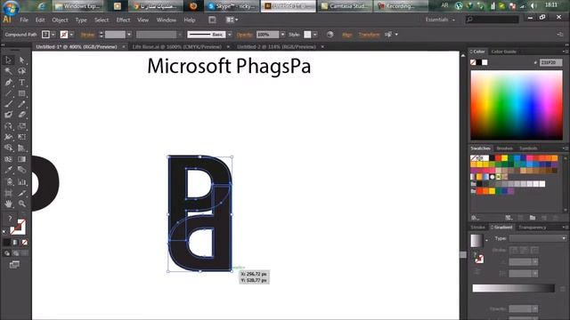570x320 pixels.
Task: Select the Column Graph tool
Action: (x=21, y=181)
